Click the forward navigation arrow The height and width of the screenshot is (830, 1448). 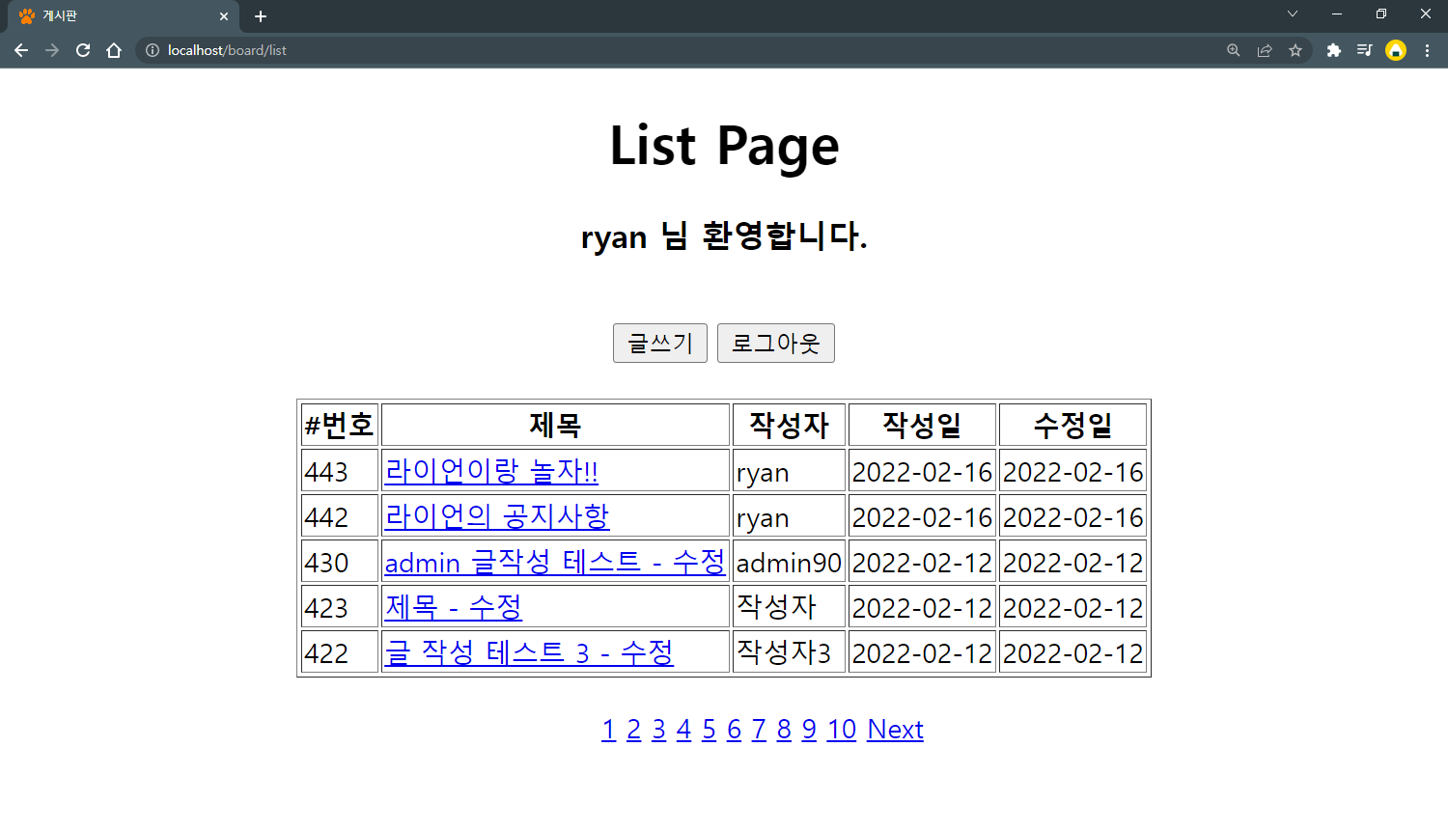pos(52,50)
